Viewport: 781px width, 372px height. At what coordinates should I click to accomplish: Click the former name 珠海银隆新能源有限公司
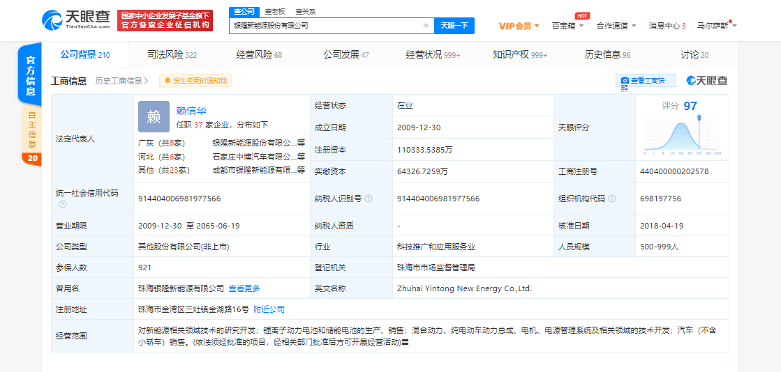pyautogui.click(x=181, y=288)
